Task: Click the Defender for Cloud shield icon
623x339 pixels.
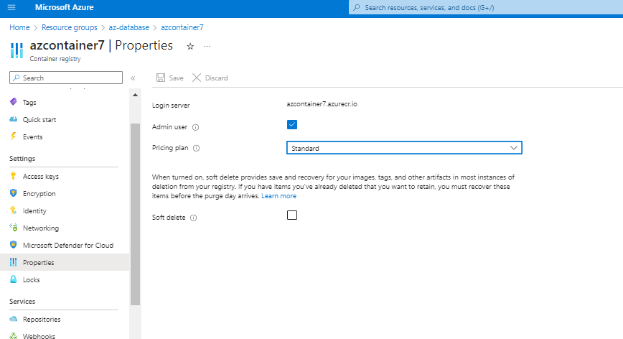Action: [x=14, y=245]
